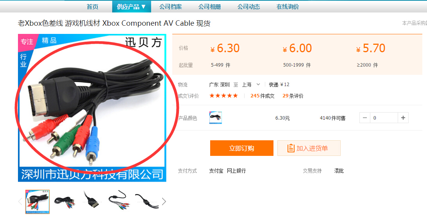The height and width of the screenshot is (219, 427).
Task: Select the third connector thumbnail
Action: click(92, 201)
